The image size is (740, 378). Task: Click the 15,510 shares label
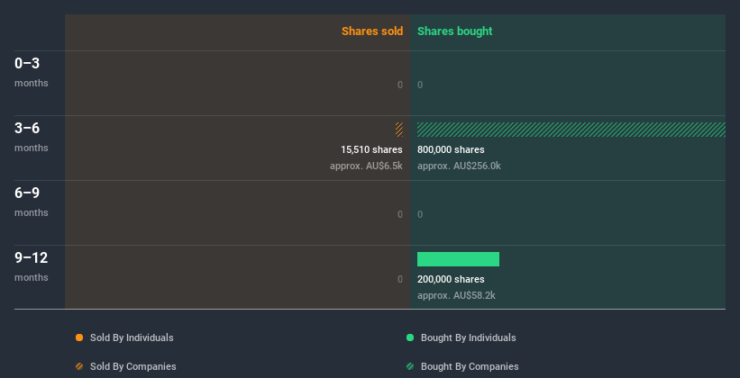point(372,150)
